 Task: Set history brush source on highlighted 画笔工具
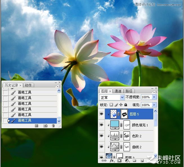pos(5,120)
